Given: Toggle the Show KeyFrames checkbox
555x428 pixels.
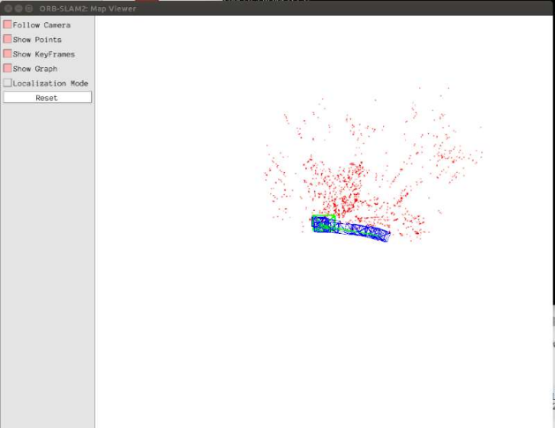Looking at the screenshot, I should click(8, 54).
